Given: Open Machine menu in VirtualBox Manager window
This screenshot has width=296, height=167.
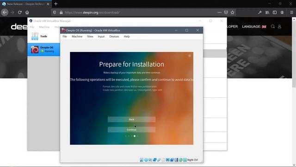Looking at the screenshot, I should tap(44, 27).
